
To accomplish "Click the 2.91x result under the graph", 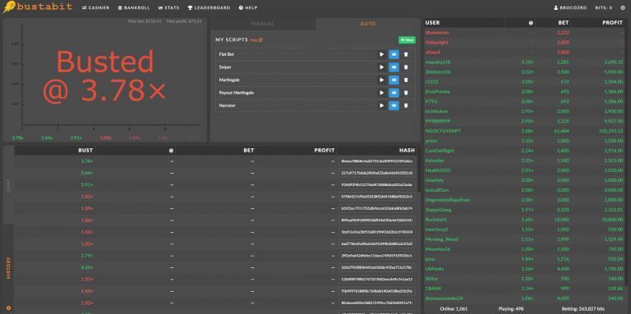I will pos(76,138).
